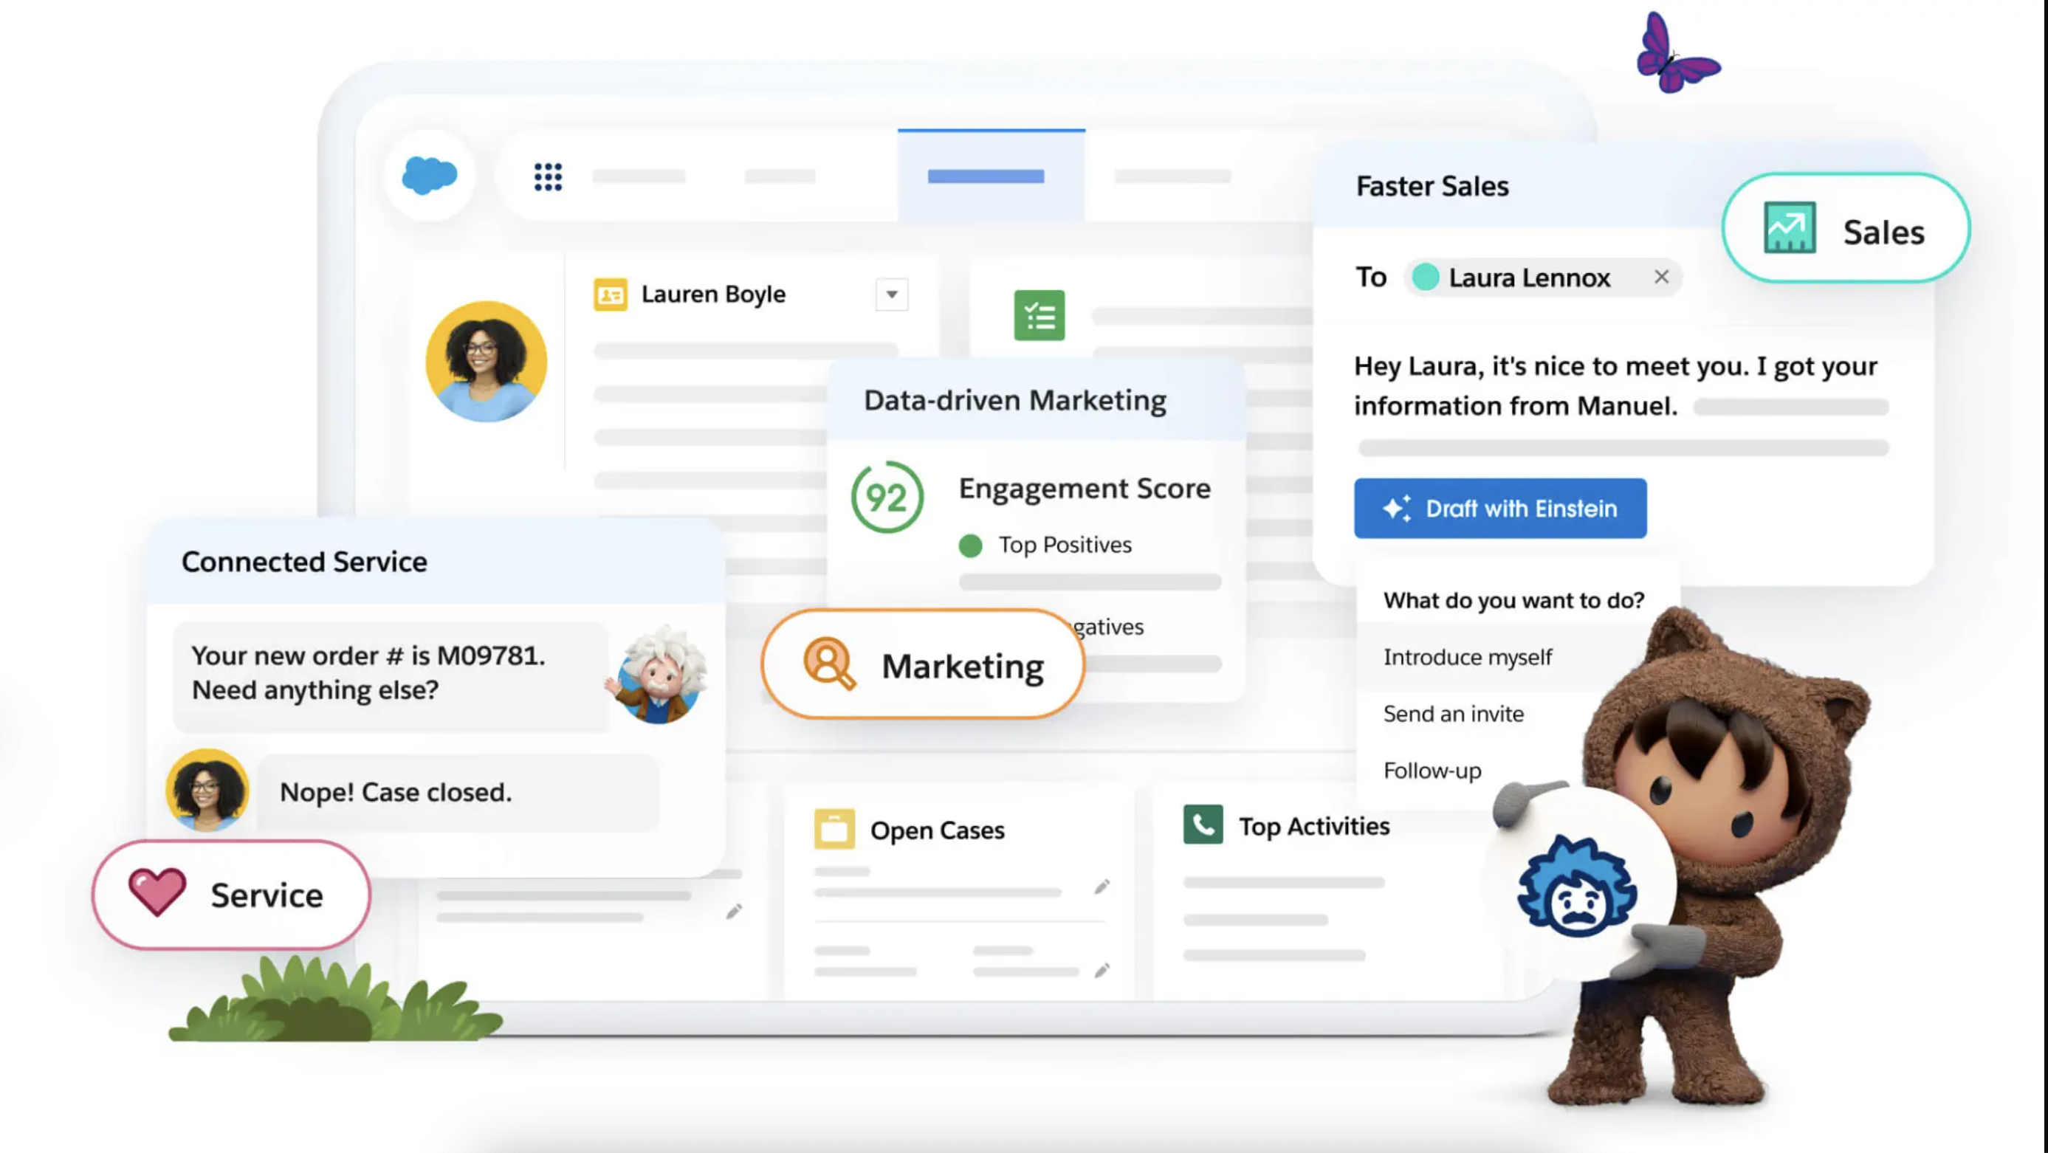Click the Faster Sales panel title
Image resolution: width=2048 pixels, height=1153 pixels.
(1432, 187)
